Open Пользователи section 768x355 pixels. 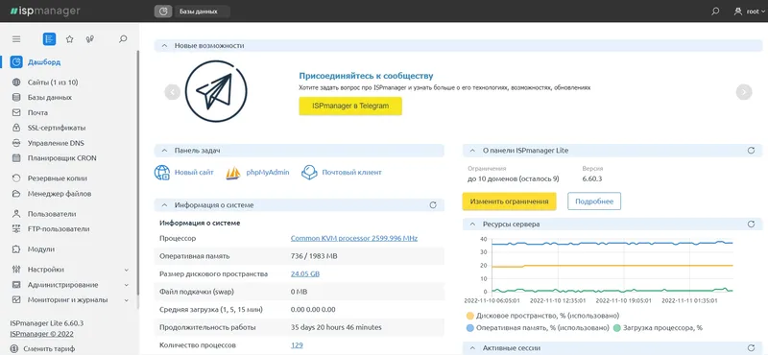coord(52,214)
